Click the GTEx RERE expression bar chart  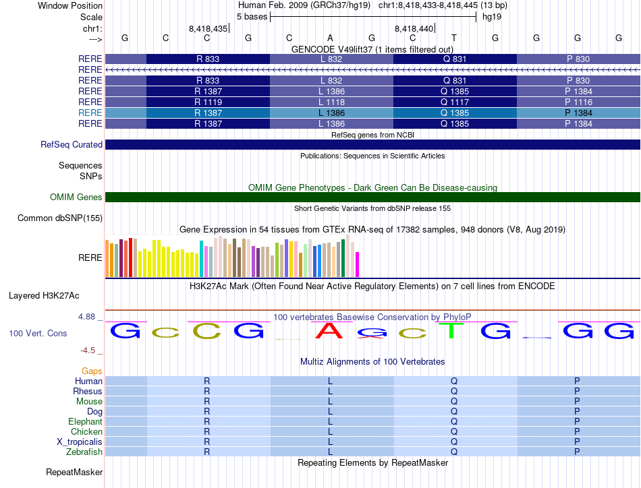232,256
